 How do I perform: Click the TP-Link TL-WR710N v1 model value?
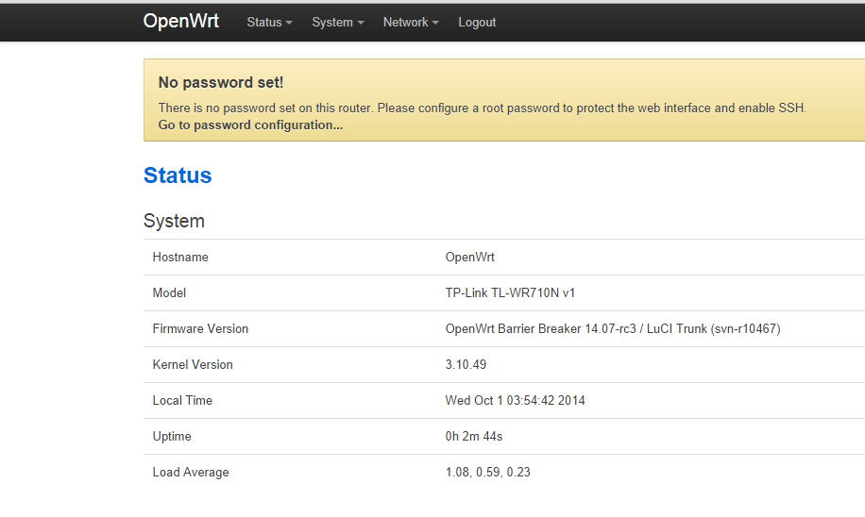tap(510, 293)
